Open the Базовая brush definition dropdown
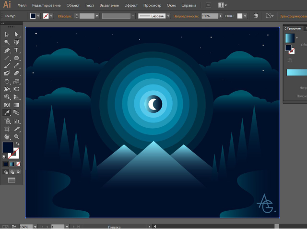Viewport: 307px width, 229px height. (168, 16)
